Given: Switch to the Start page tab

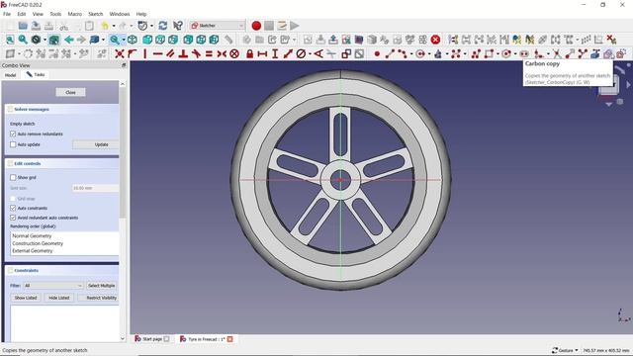Looking at the screenshot, I should tap(151, 339).
